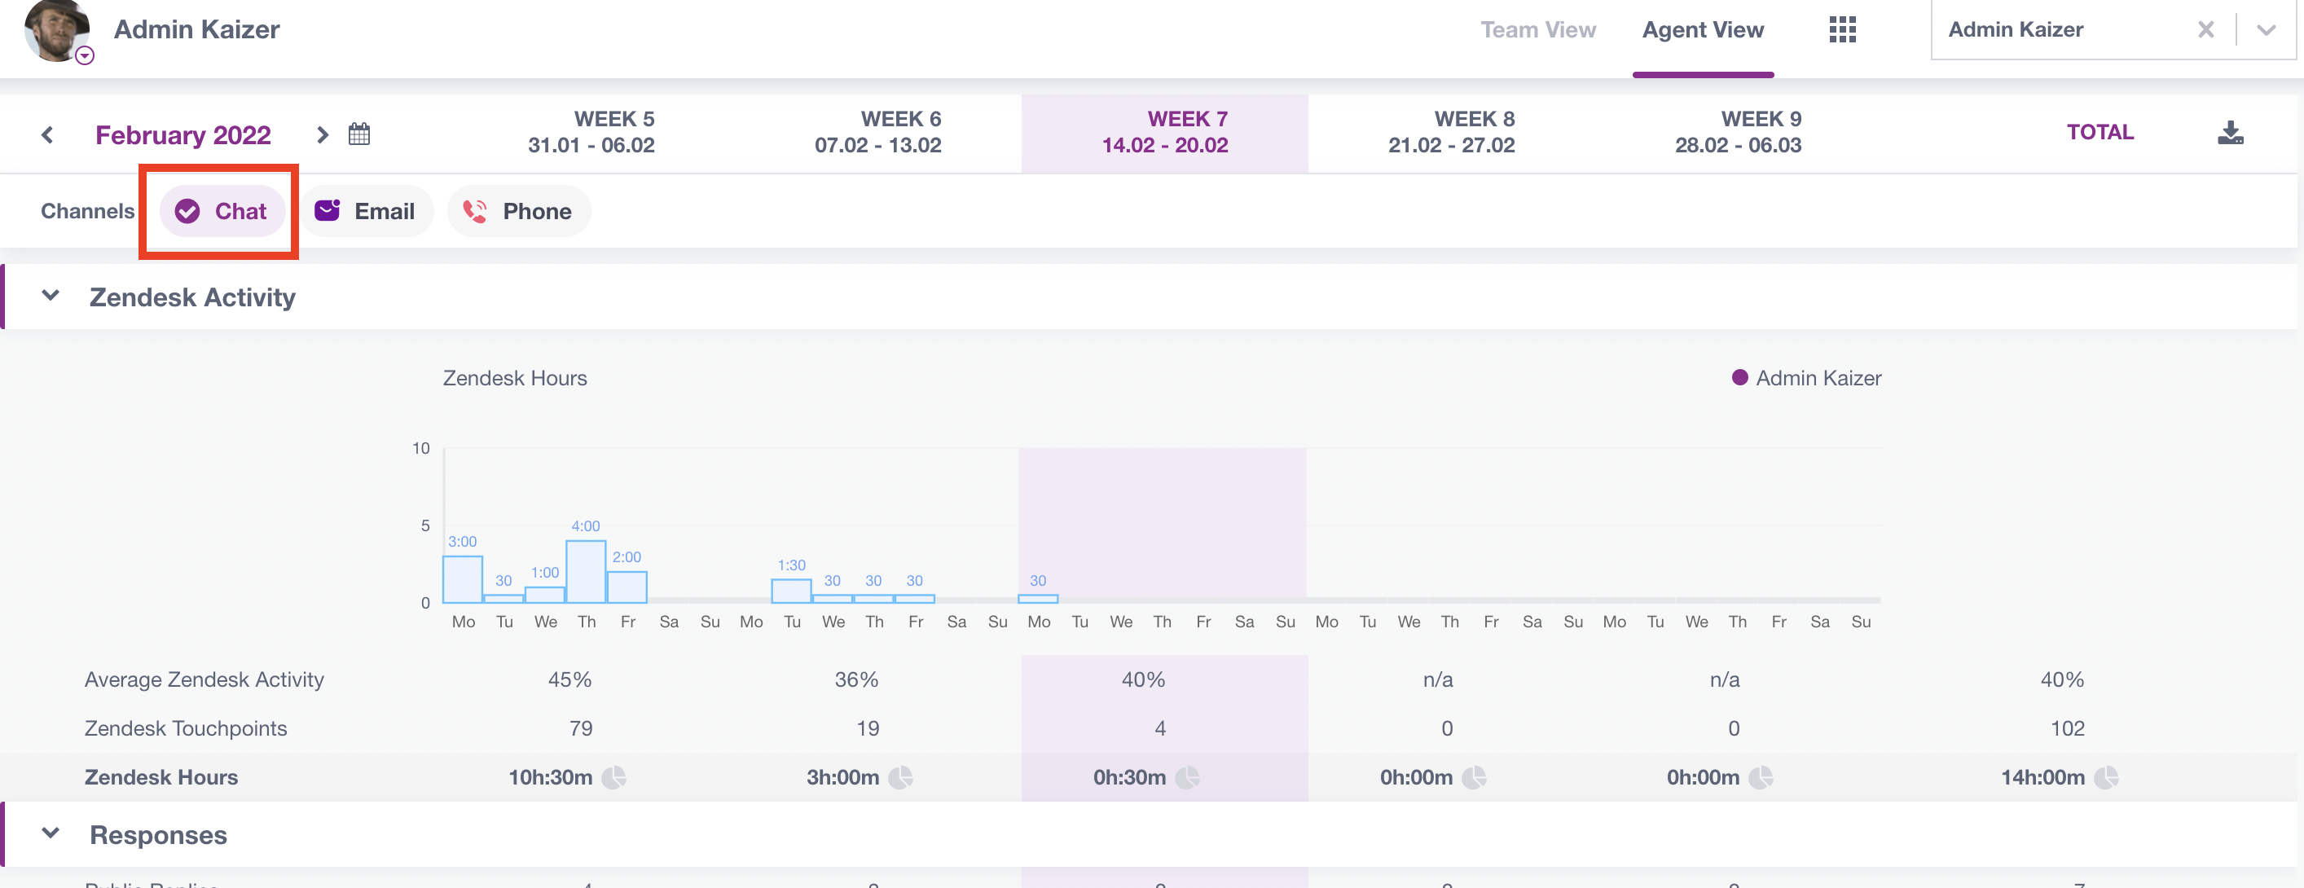The image size is (2304, 888).
Task: Click the 19 touchpoints value
Action: [x=868, y=728]
